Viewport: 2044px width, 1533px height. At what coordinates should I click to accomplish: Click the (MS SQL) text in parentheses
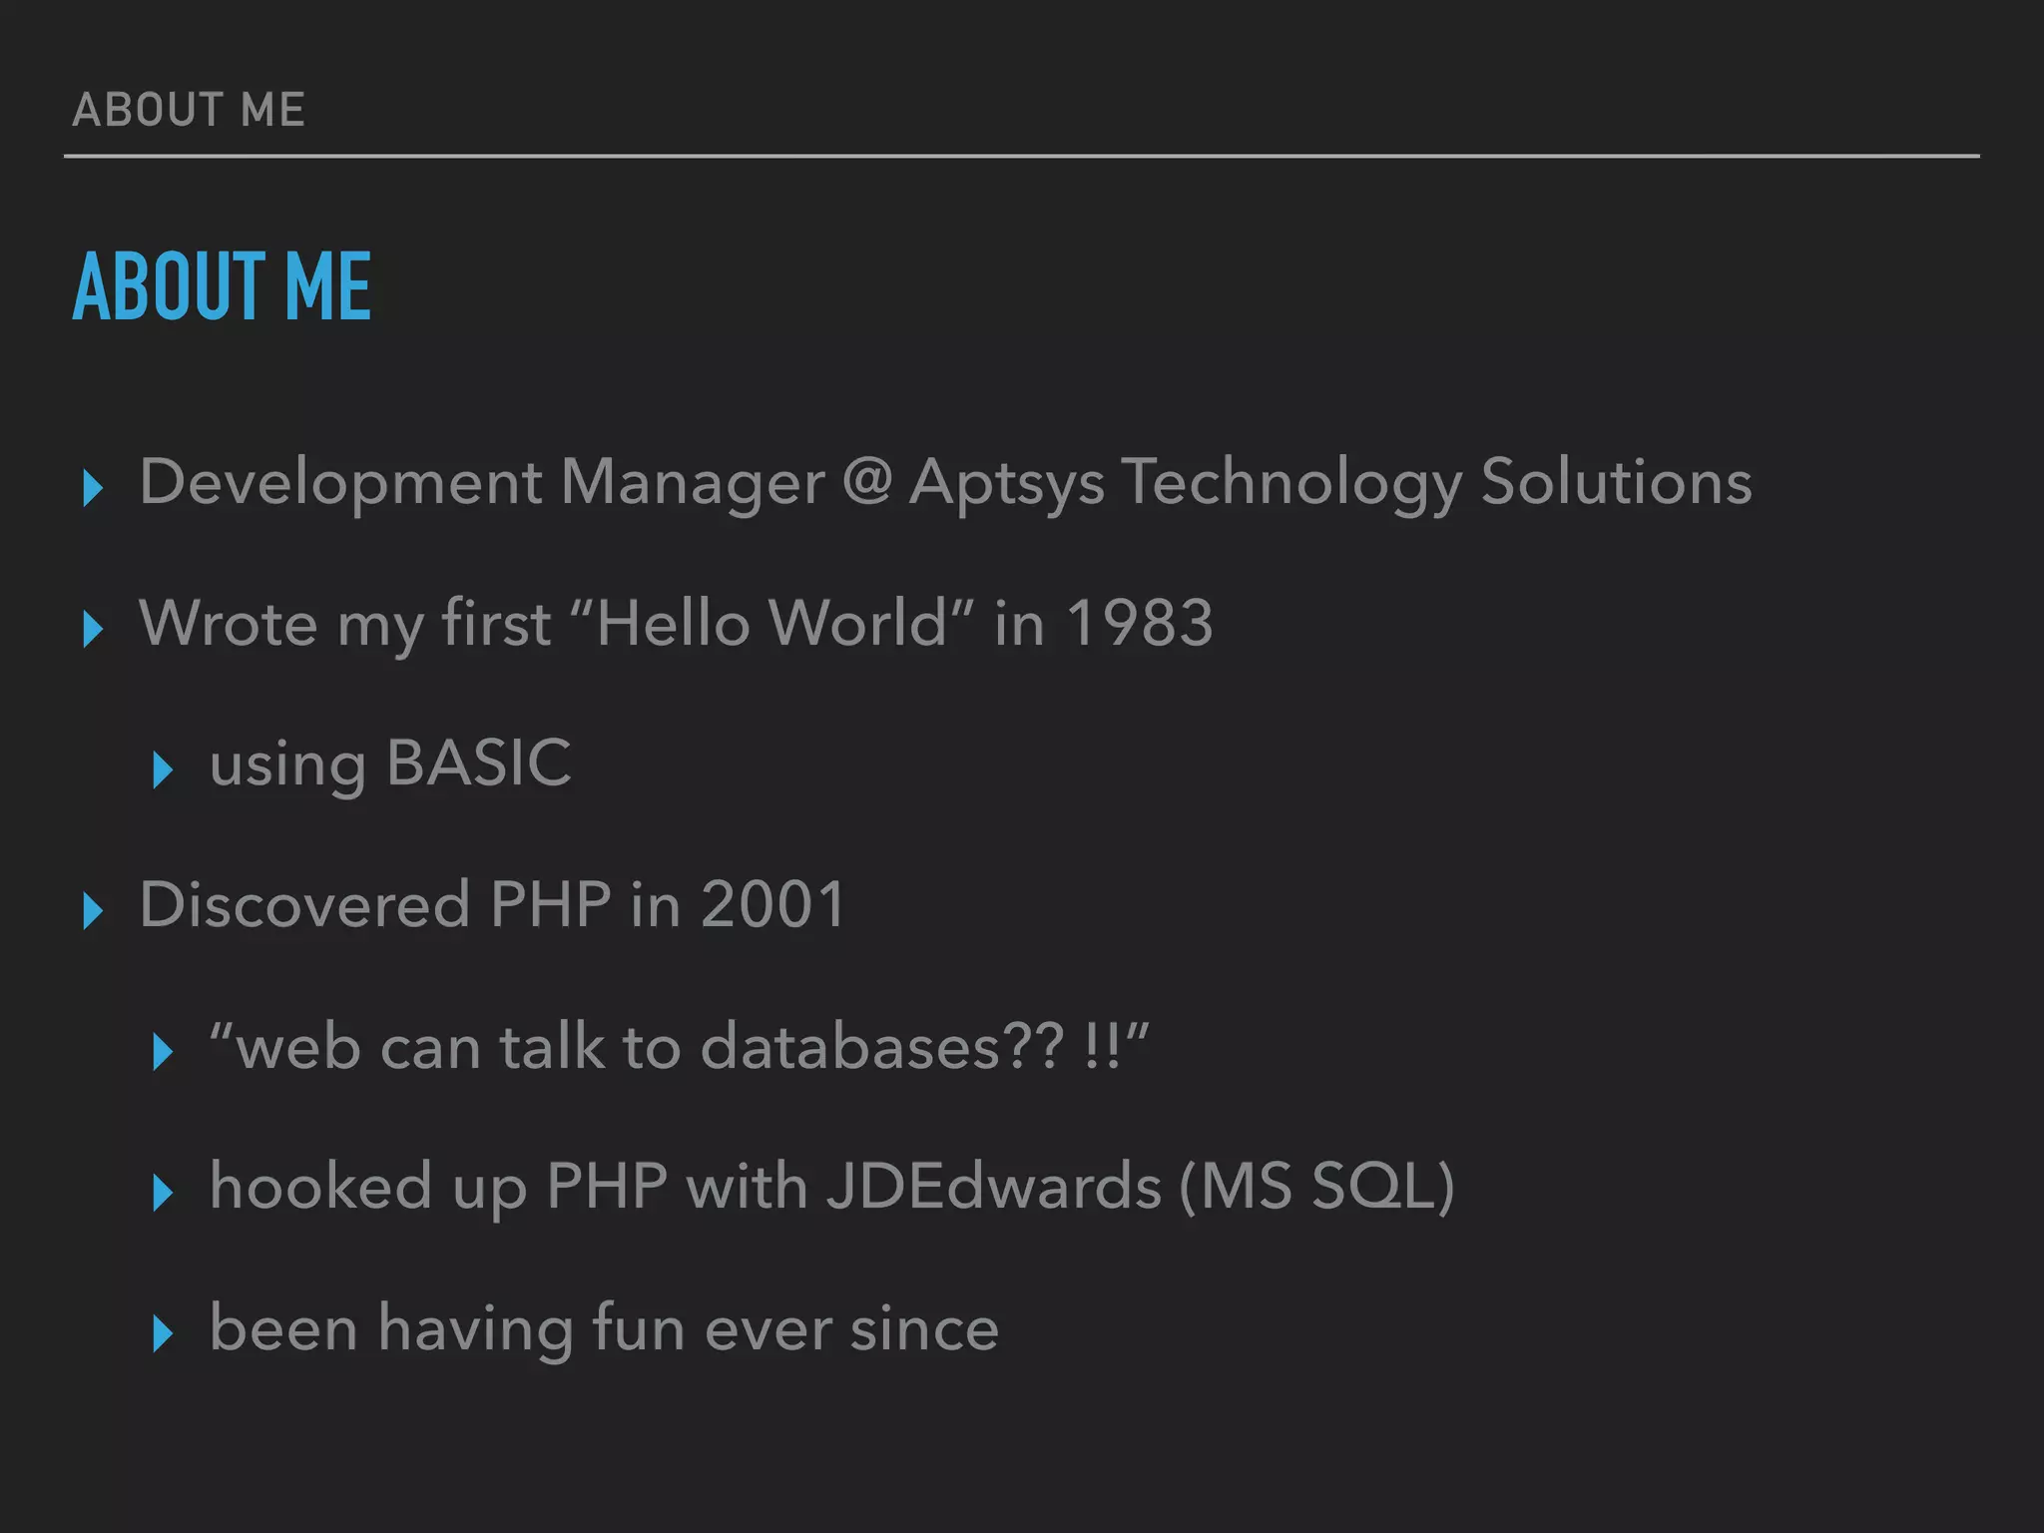point(1316,1187)
